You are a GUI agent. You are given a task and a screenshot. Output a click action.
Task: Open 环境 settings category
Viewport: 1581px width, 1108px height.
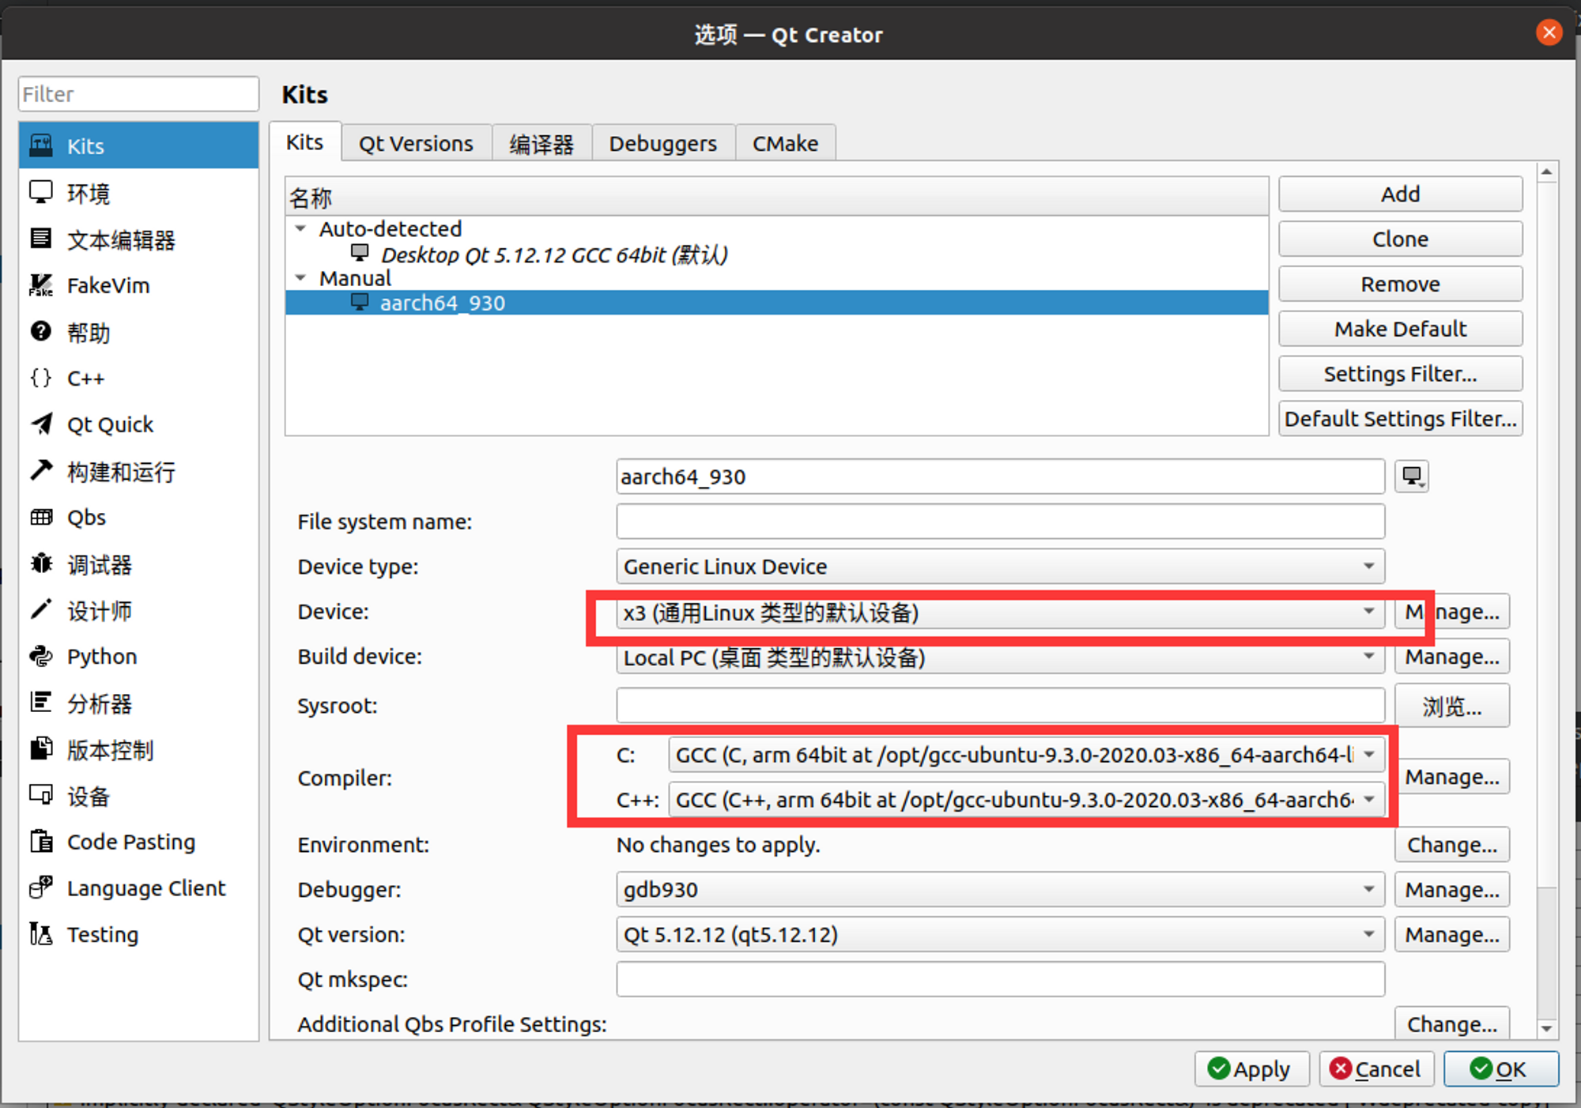tap(138, 193)
